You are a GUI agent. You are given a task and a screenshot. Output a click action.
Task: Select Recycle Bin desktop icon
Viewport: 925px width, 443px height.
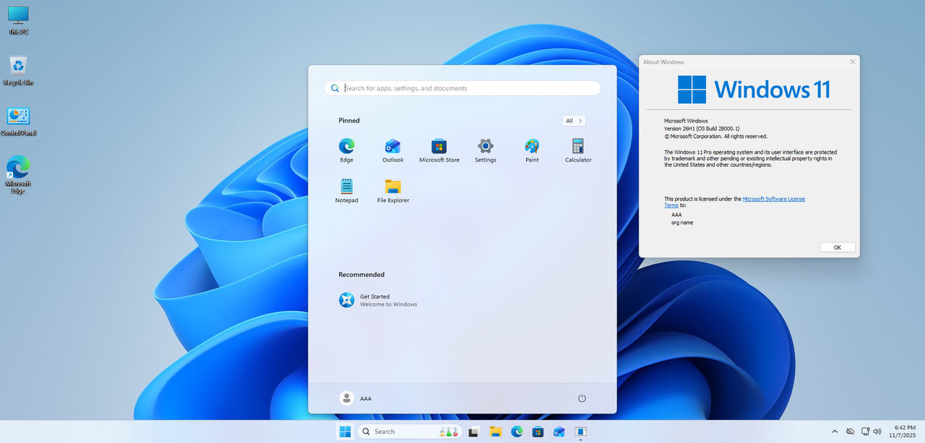click(18, 71)
